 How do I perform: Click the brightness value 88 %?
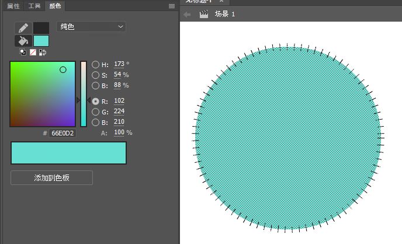122,85
